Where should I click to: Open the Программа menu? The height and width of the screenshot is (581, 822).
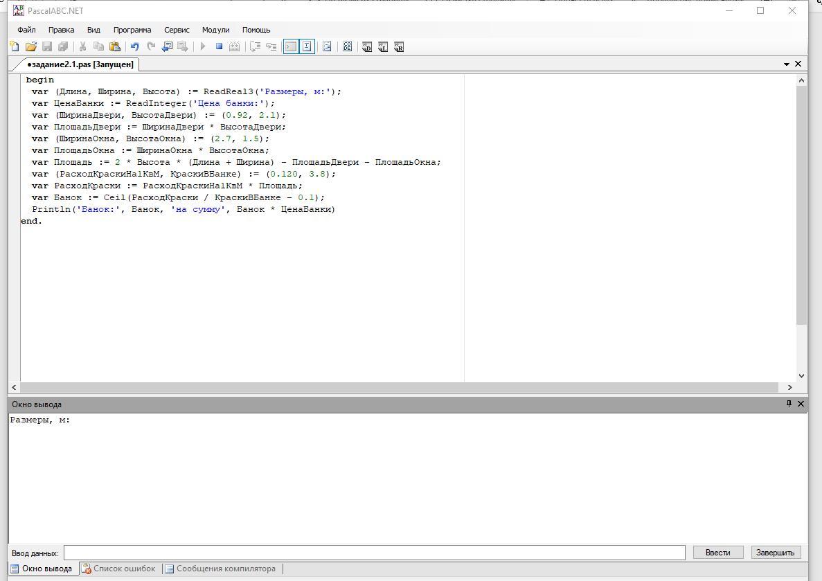(132, 30)
